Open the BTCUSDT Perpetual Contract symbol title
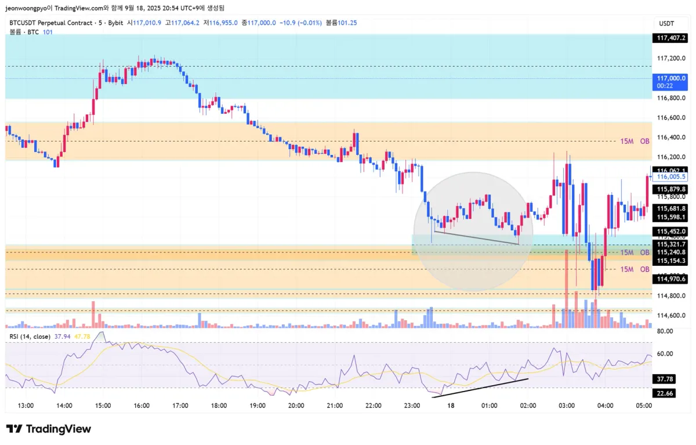This screenshot has height=445, width=696. 51,23
